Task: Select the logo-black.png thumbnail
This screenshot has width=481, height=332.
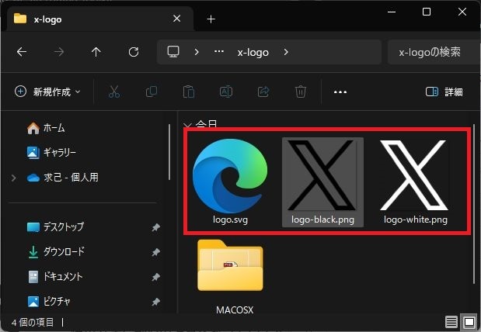Action: coord(322,175)
